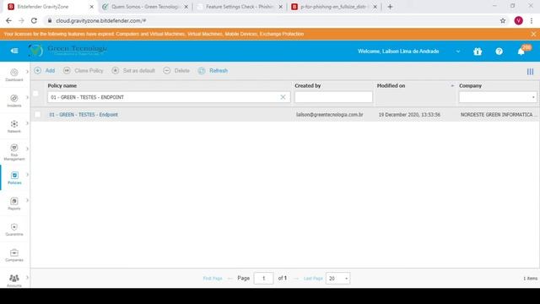Viewport: 540px width, 304px height.
Task: Open a new browser tab
Action: tap(390, 7)
